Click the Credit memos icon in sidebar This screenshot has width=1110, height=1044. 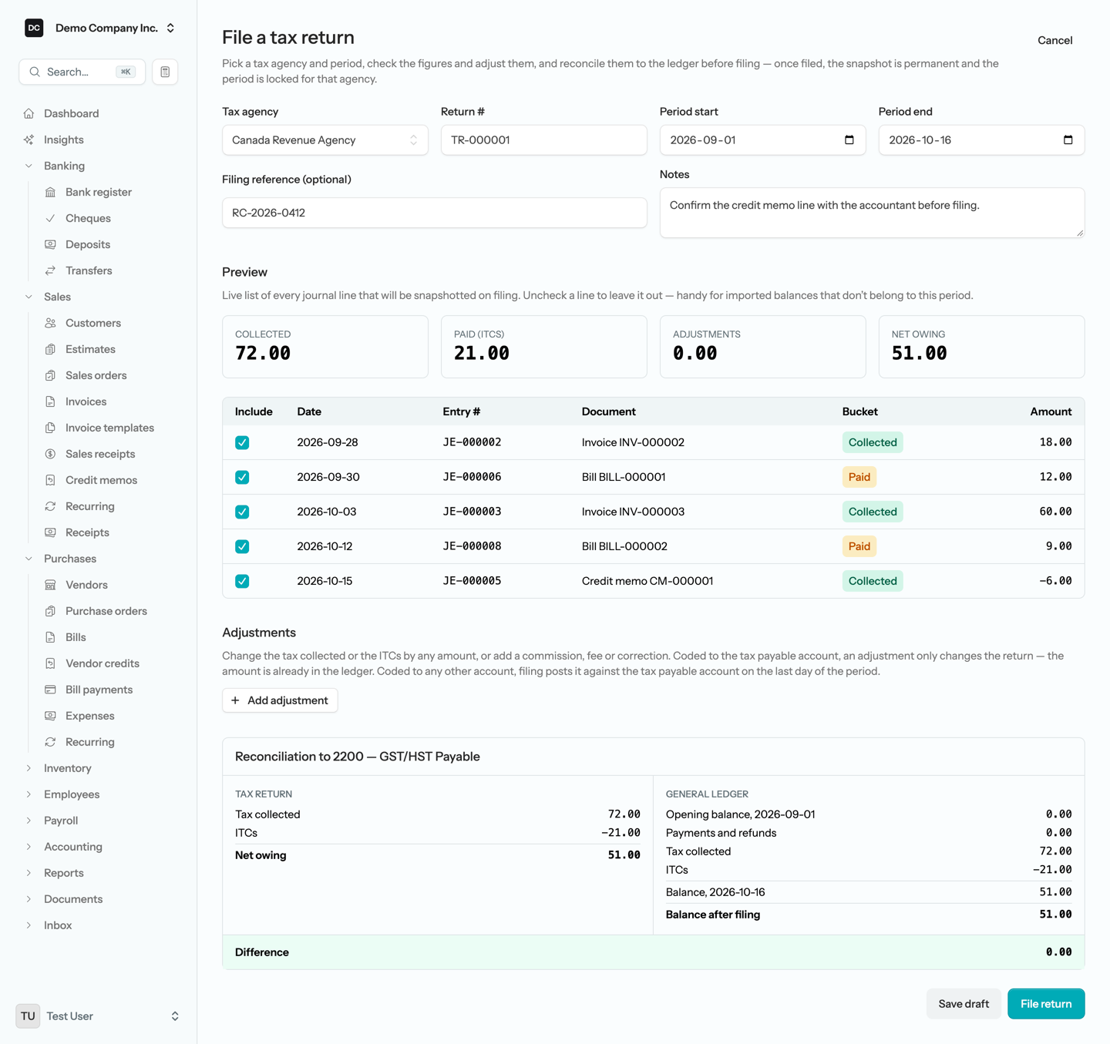pos(50,480)
